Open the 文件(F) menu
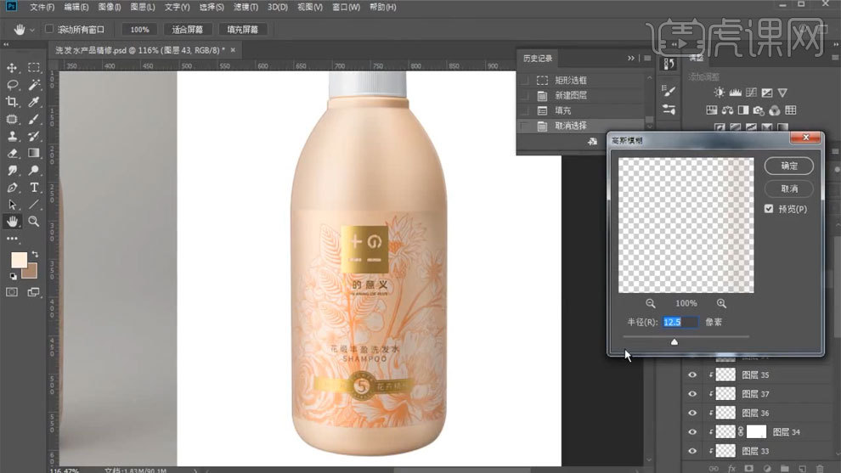841x473 pixels. click(x=42, y=7)
